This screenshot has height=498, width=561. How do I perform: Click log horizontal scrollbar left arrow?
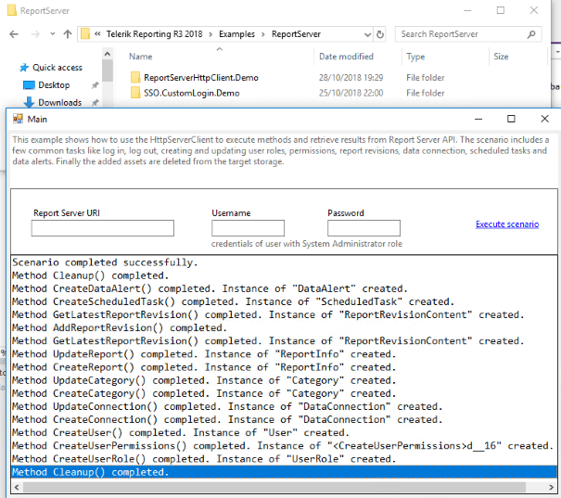point(17,487)
